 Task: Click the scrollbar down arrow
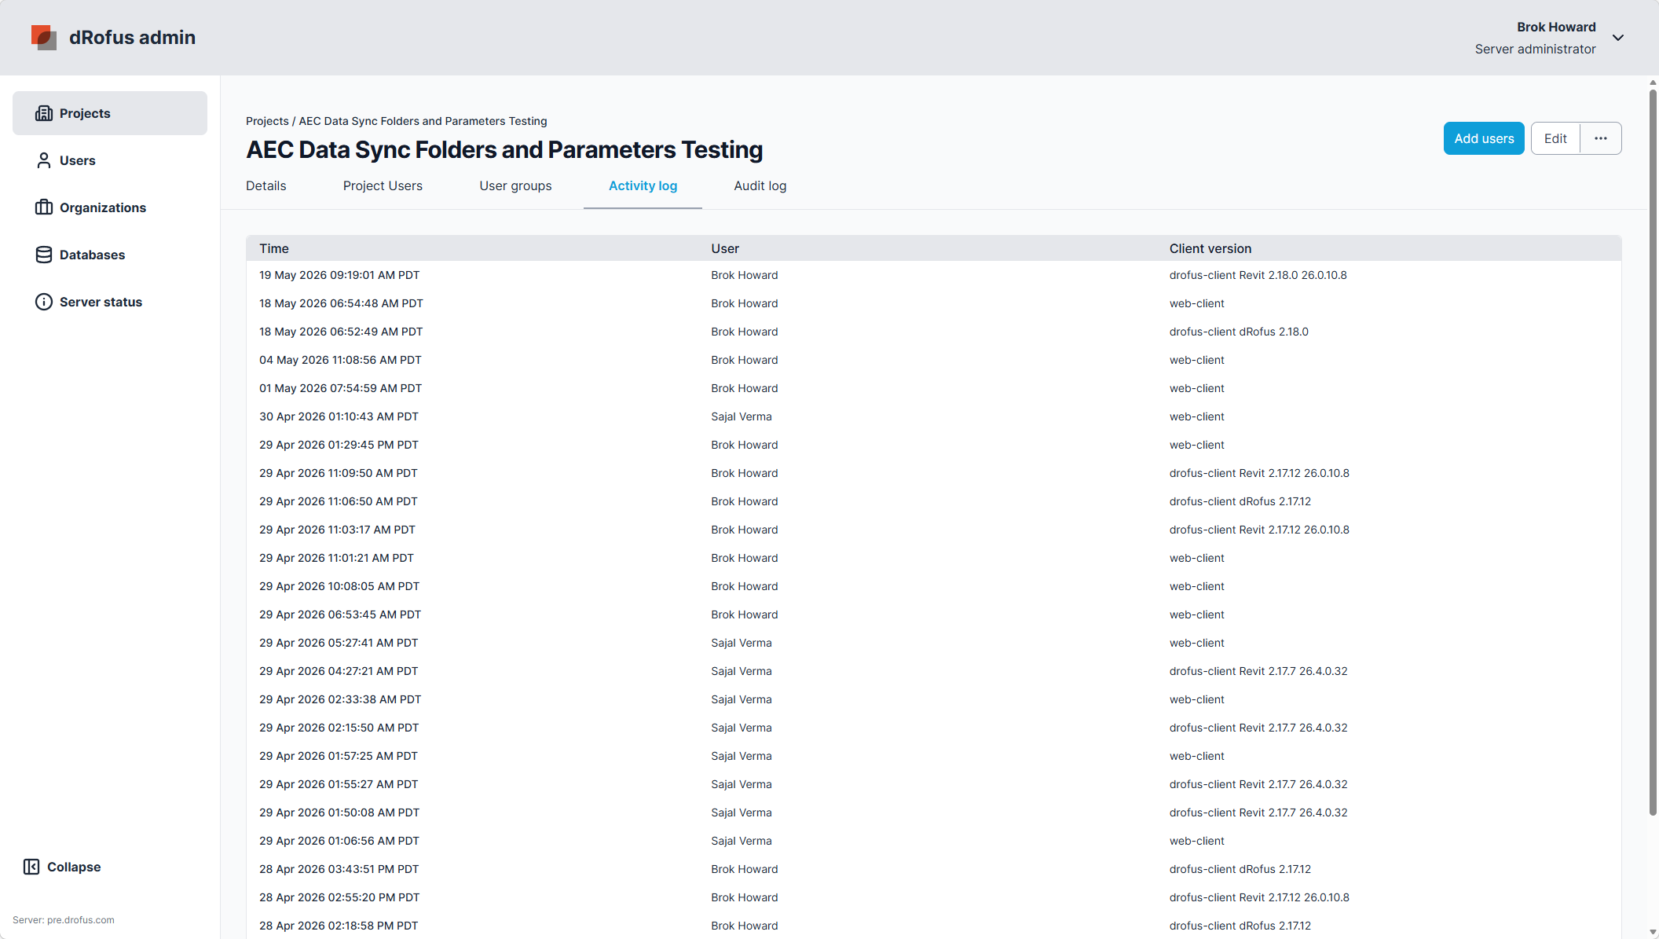[x=1653, y=933]
